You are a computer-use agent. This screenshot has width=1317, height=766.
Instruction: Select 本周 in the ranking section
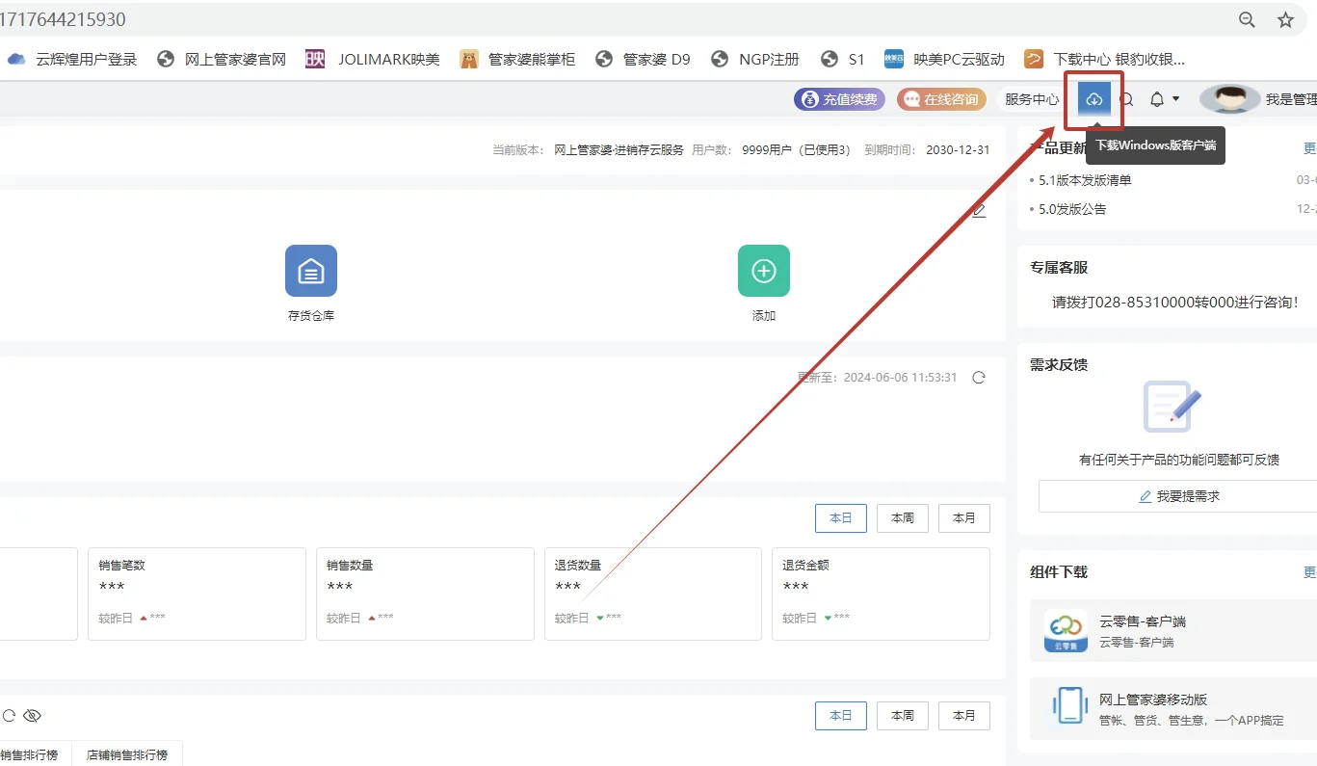[x=903, y=716]
